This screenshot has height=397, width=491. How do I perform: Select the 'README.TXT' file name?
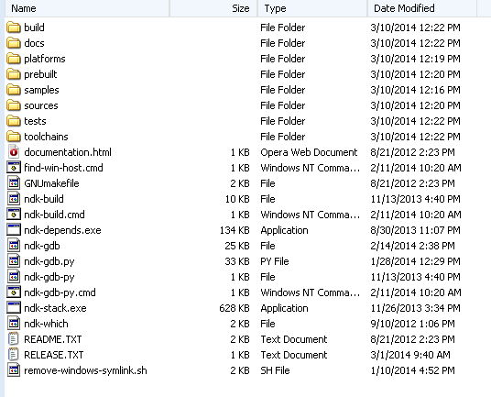[53, 339]
